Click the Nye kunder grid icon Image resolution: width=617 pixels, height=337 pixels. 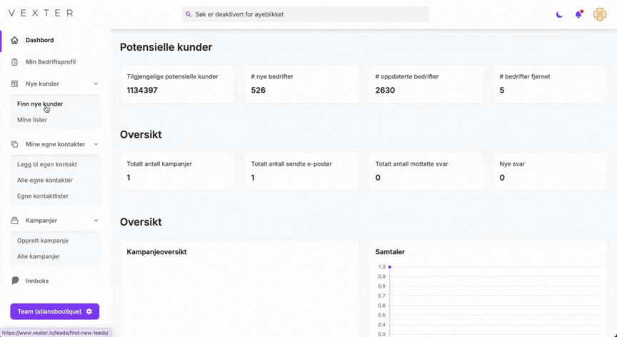(14, 84)
